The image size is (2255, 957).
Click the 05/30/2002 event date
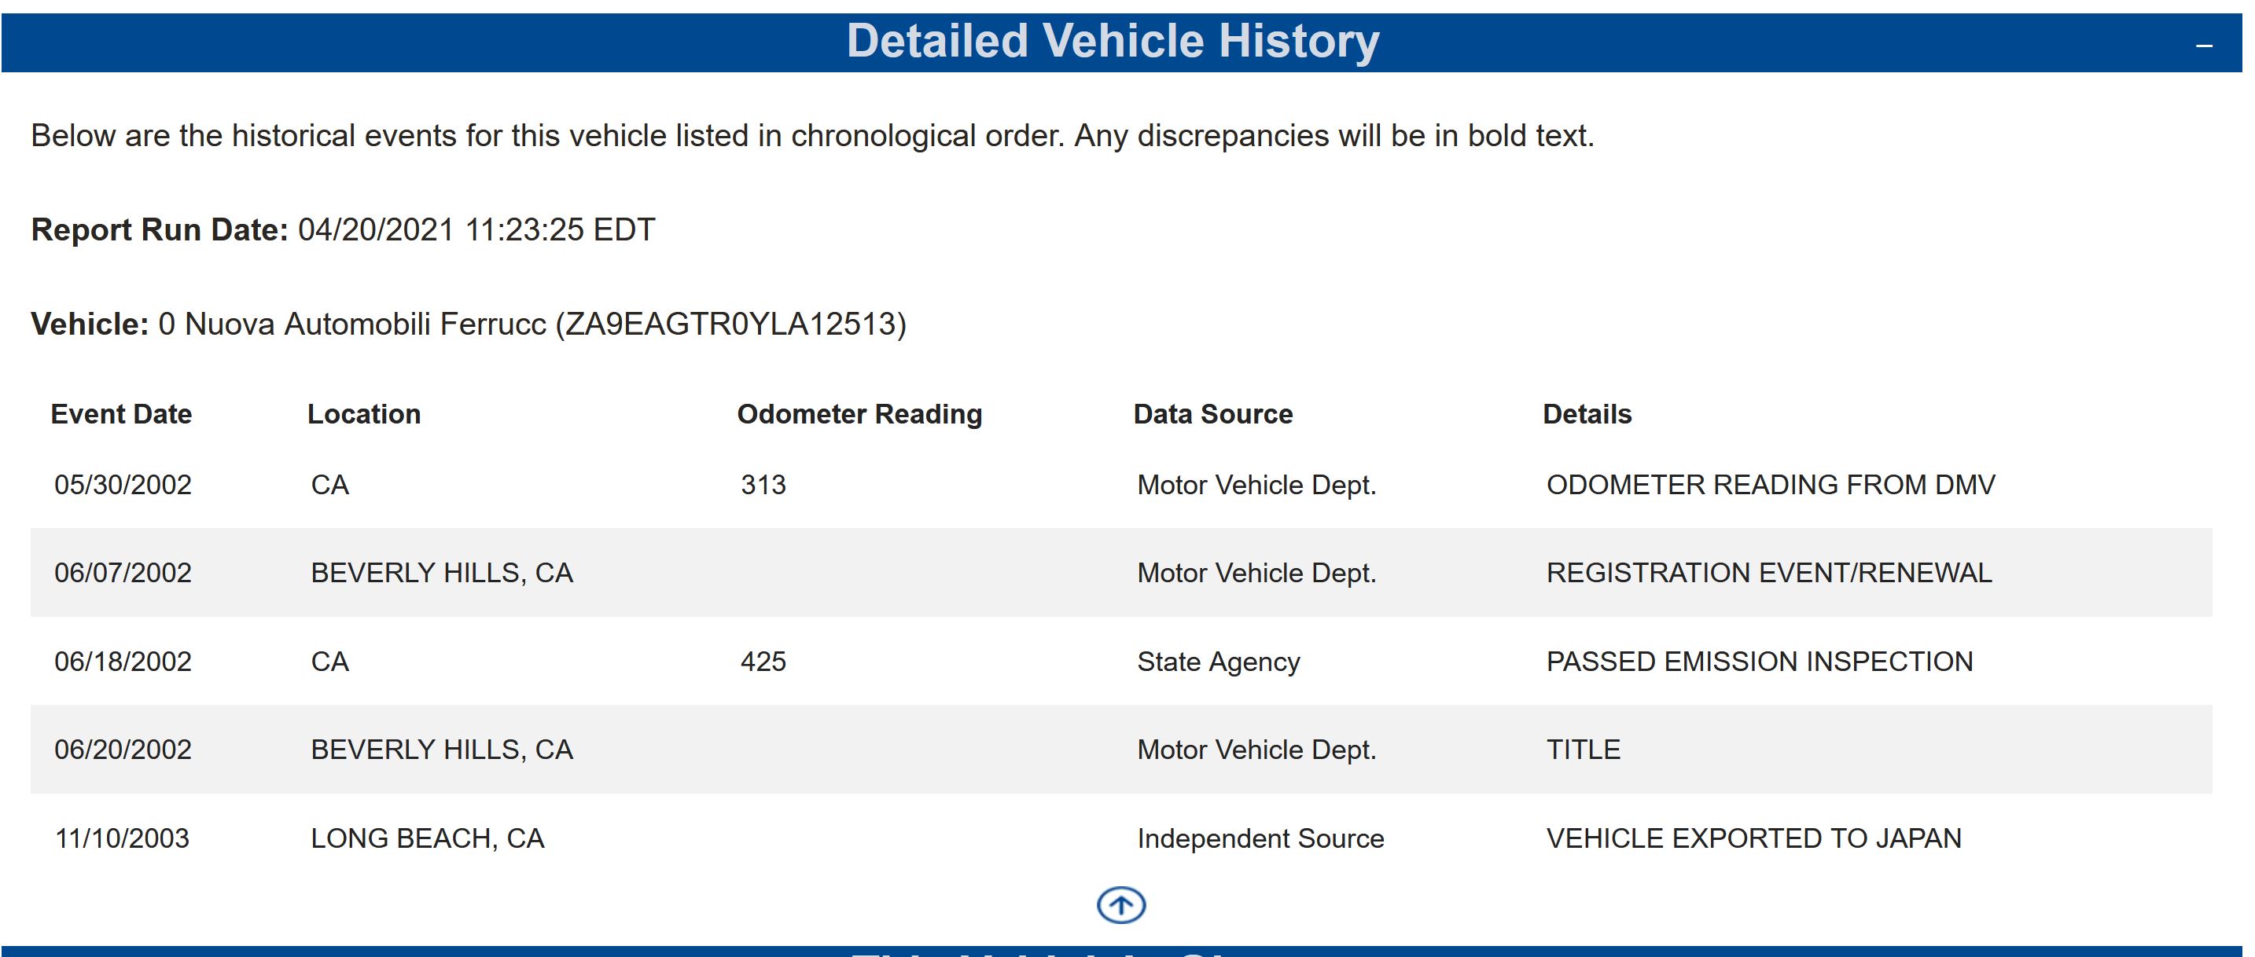[x=123, y=485]
